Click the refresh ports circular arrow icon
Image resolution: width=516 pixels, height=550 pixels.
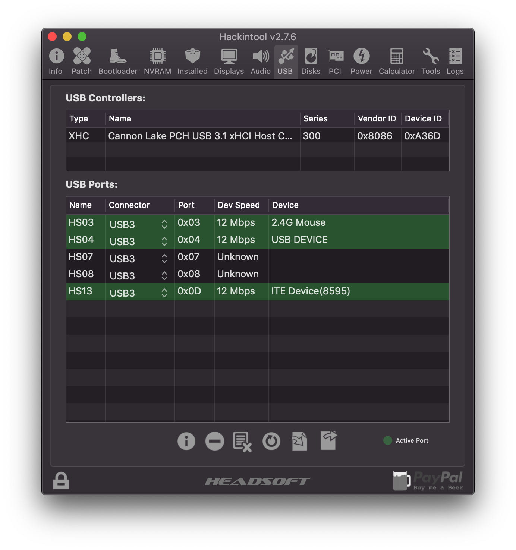click(271, 441)
